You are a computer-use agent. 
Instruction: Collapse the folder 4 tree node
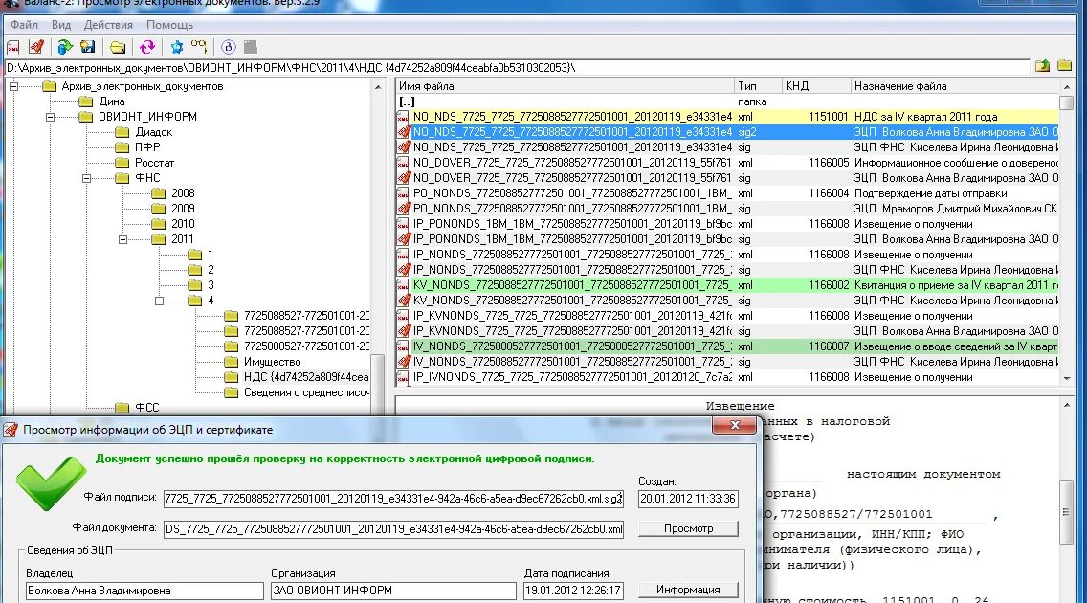coord(159,301)
